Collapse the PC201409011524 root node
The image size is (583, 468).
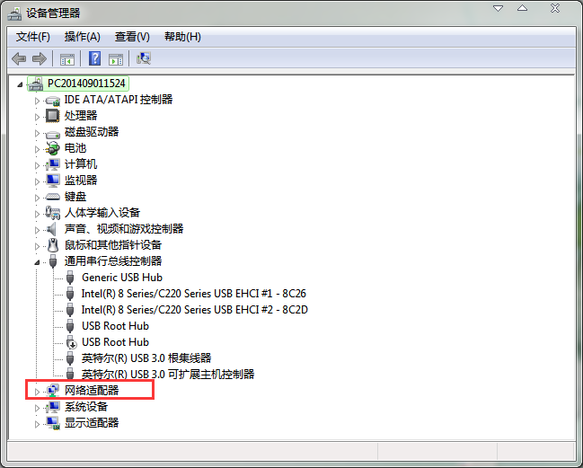(x=20, y=84)
